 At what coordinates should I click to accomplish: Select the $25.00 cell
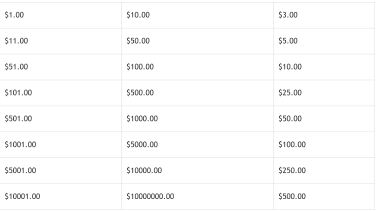point(324,93)
